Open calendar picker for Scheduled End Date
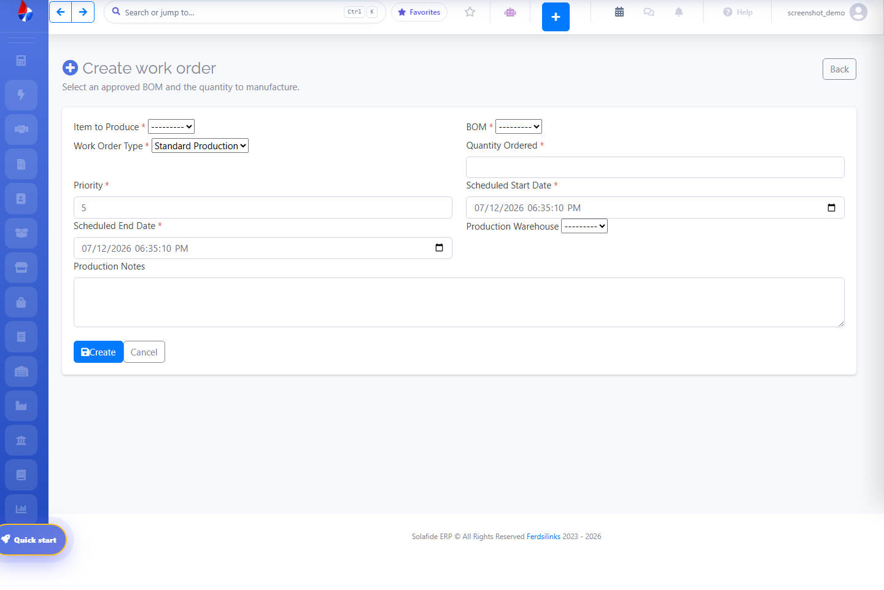This screenshot has height=590, width=884. (x=439, y=248)
